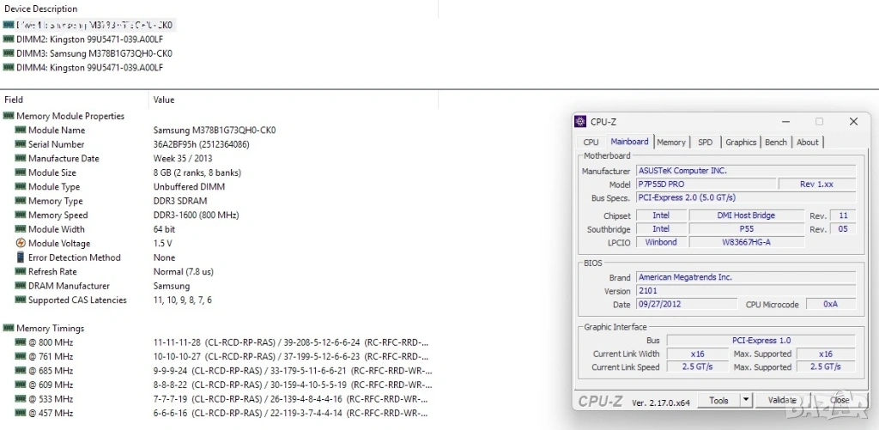Viewport: 879px width, 430px height.
Task: Switch to the Graphics tab
Action: click(741, 142)
